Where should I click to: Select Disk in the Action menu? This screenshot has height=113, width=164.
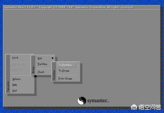point(40,58)
